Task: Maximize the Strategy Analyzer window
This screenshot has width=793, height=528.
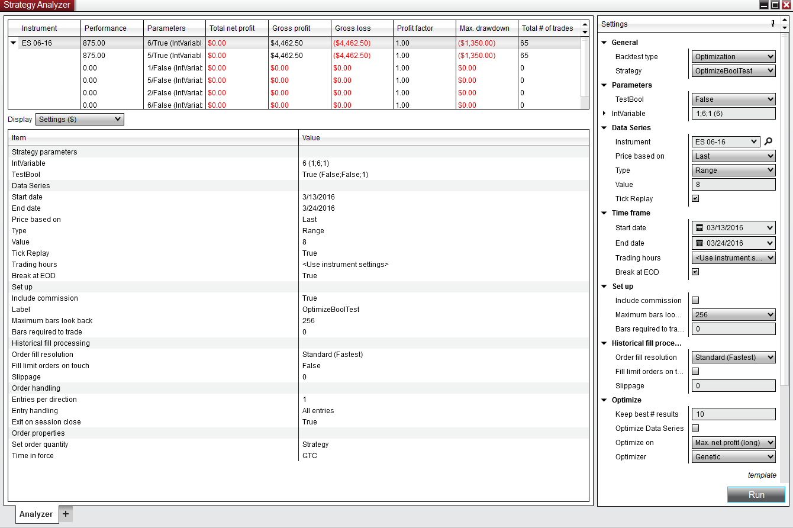Action: point(775,5)
